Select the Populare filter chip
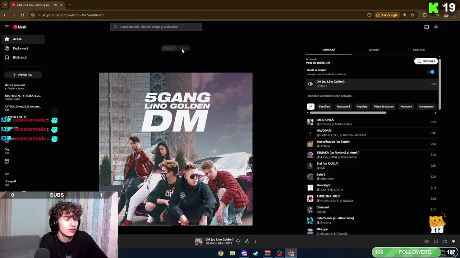Screen dimensions: 460x258 362,106
